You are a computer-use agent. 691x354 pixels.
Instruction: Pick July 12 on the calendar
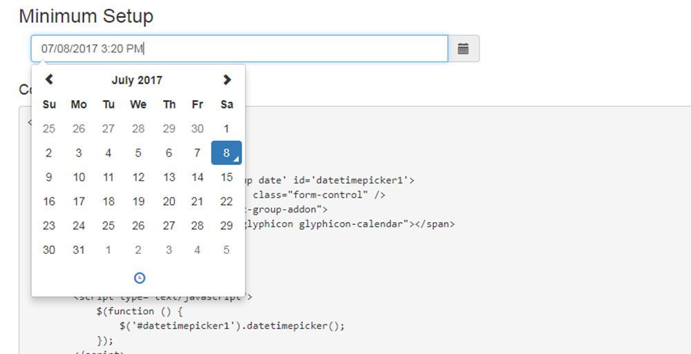pyautogui.click(x=138, y=177)
